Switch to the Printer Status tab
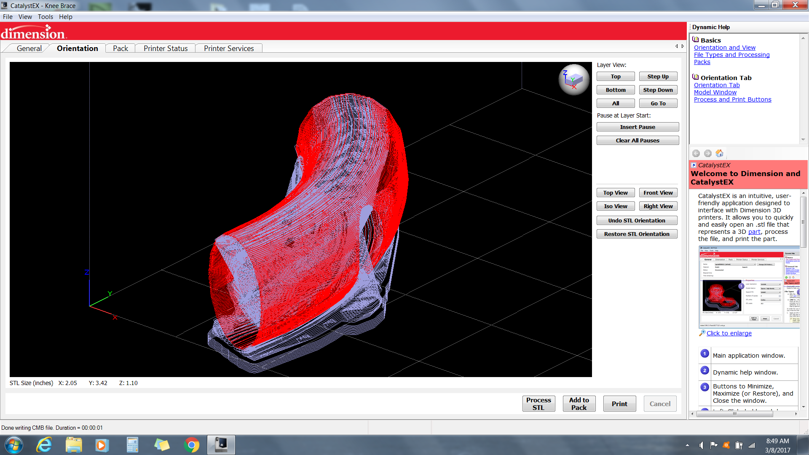This screenshot has width=809, height=455. (166, 48)
